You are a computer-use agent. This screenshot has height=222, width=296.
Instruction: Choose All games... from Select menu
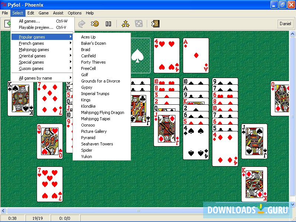(43, 21)
